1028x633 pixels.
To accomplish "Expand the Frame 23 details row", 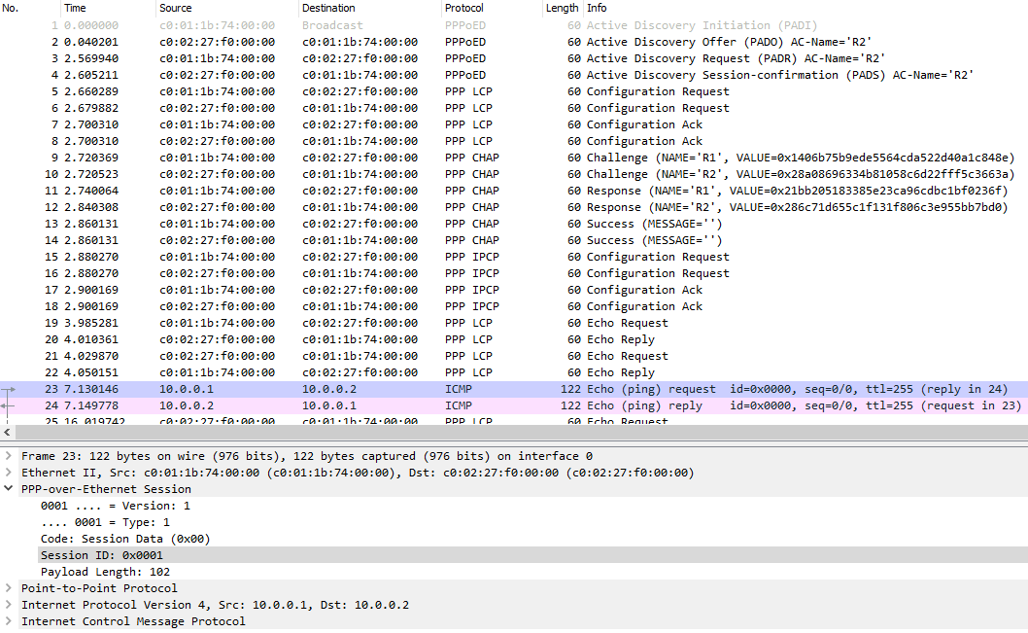I will point(9,456).
